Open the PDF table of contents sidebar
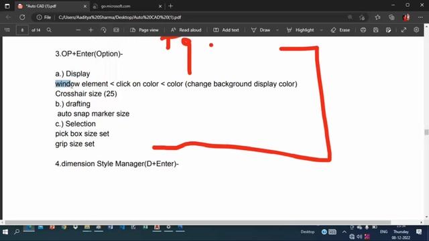The image size is (429, 241). [x=7, y=29]
